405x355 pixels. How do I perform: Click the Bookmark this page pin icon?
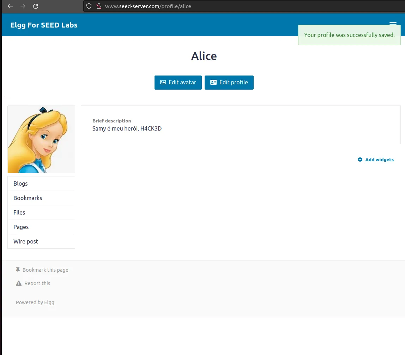pos(18,270)
